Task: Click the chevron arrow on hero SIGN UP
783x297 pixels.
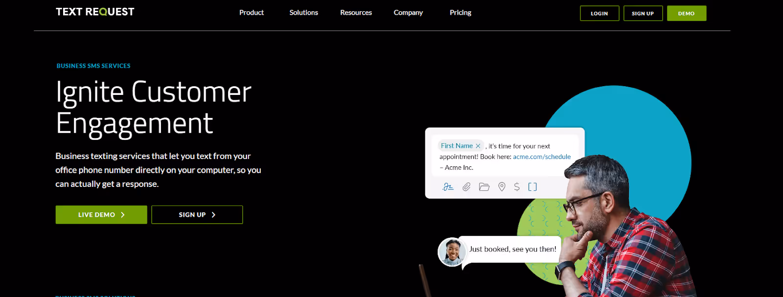Action: coord(213,215)
